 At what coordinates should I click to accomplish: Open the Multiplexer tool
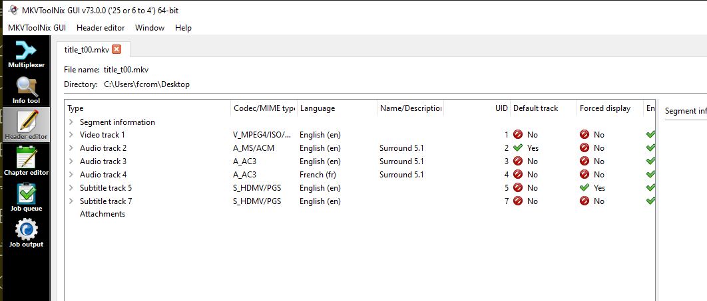point(26,54)
